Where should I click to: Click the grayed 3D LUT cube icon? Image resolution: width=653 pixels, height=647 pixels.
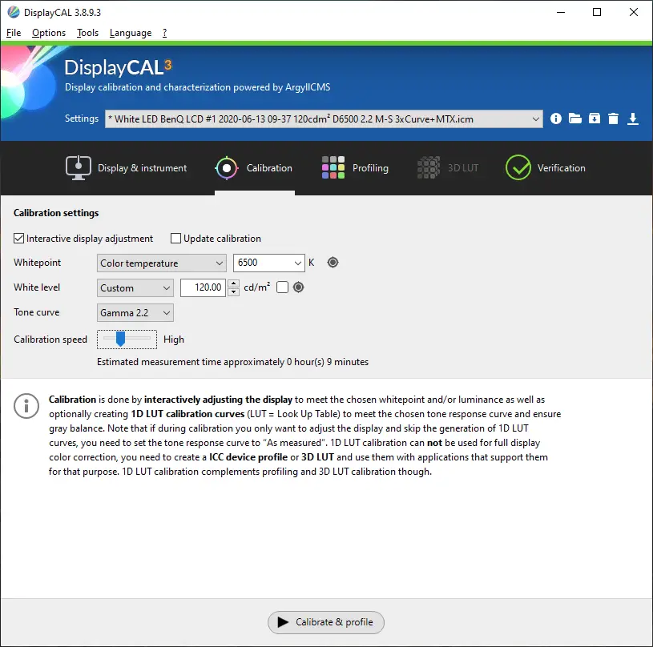[x=429, y=167]
